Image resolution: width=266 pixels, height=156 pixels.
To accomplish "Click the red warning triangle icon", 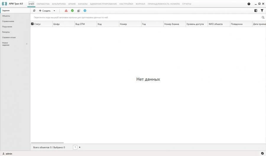I will tap(66, 11).
